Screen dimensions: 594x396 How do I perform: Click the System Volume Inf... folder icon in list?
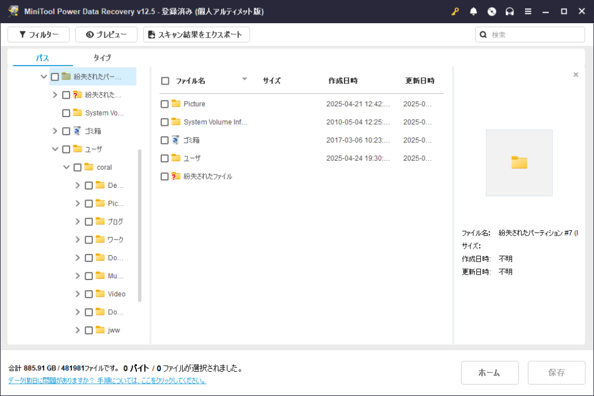tap(176, 122)
